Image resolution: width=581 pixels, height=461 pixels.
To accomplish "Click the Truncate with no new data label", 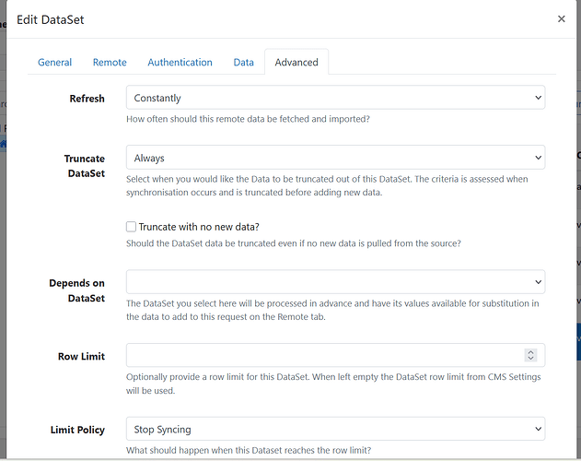I will [199, 227].
